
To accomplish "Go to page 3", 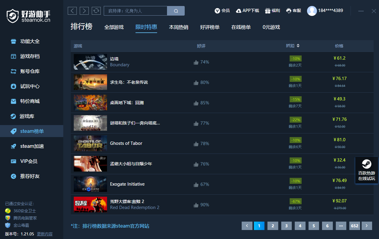I will click(286, 226).
